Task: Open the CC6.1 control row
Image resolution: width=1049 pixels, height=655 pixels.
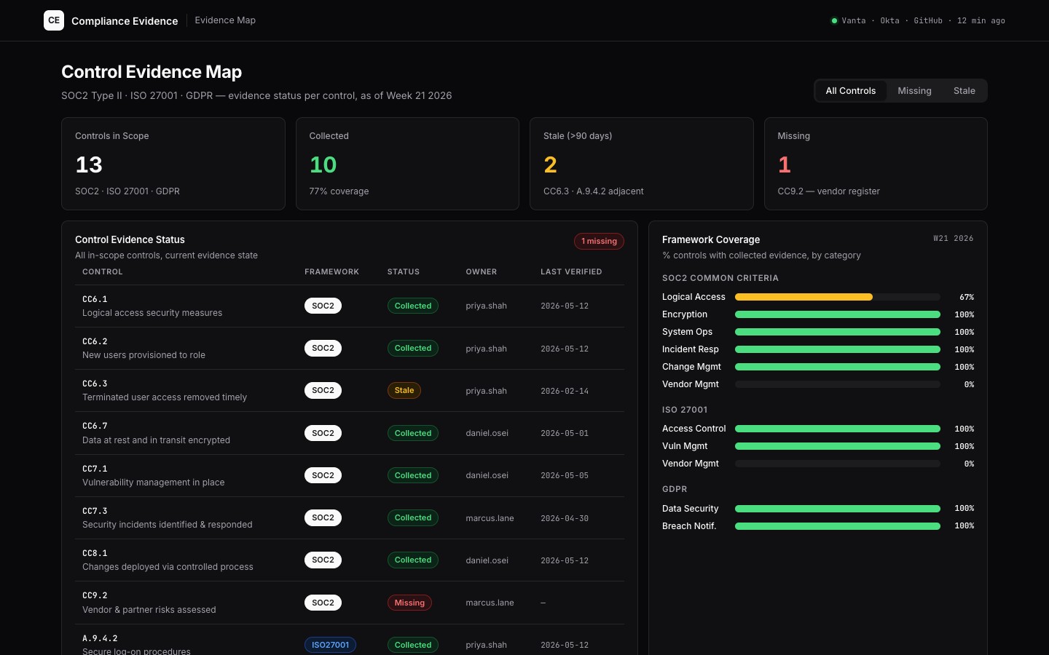Action: coord(350,306)
